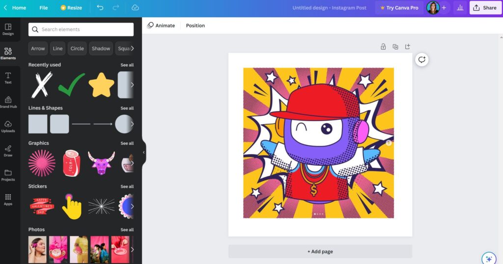The width and height of the screenshot is (503, 264).
Task: Click the Add page button
Action: tap(320, 252)
